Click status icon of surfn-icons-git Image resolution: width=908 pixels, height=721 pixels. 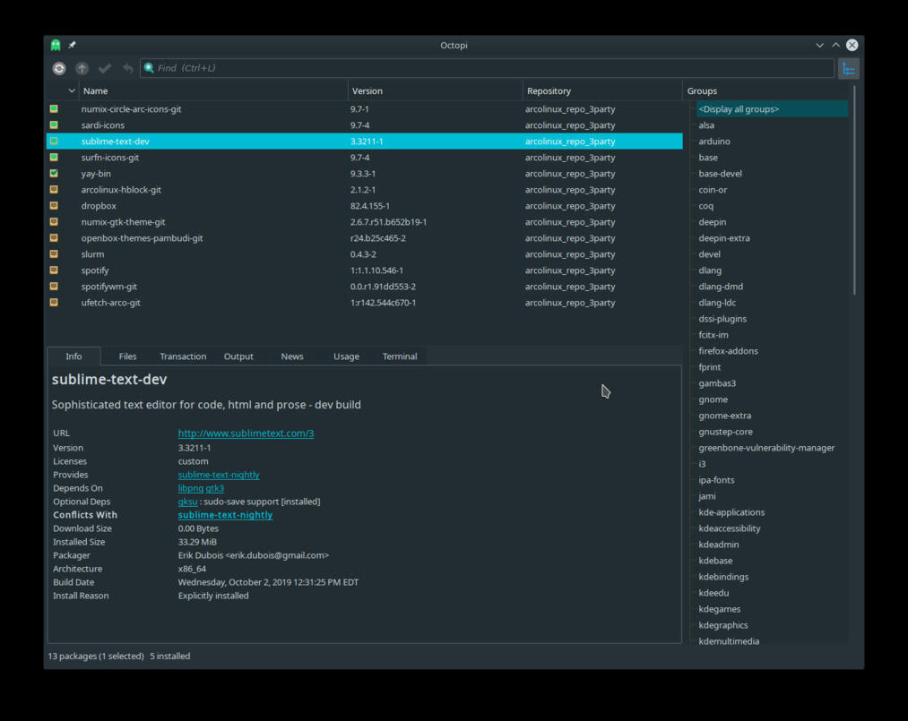(x=54, y=158)
